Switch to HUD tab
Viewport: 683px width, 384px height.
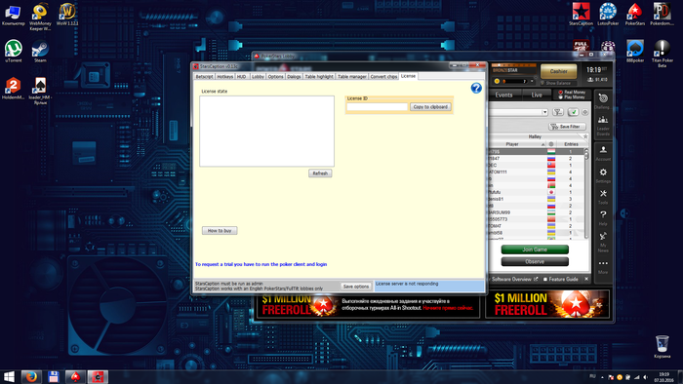242,77
